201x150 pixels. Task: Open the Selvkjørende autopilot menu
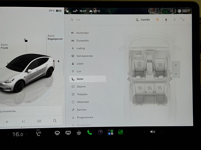coord(82,56)
